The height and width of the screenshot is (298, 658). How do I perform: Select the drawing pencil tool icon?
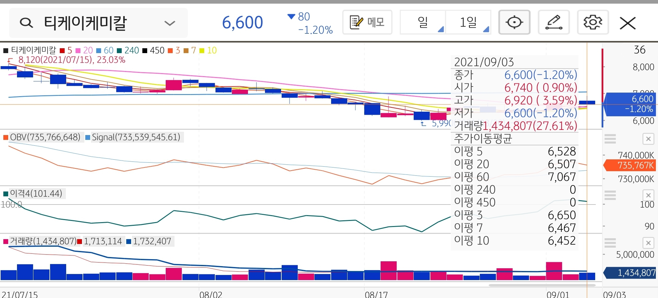554,22
